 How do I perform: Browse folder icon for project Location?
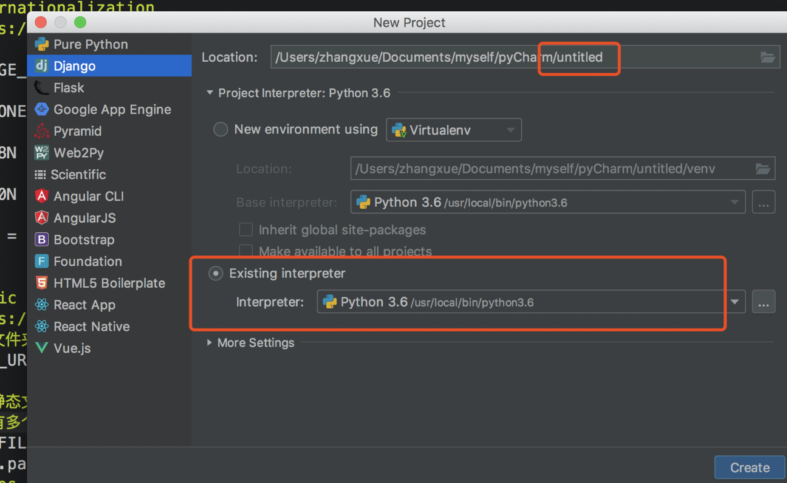768,57
